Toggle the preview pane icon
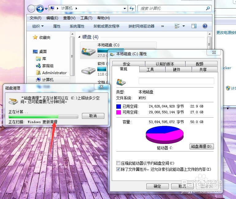This screenshot has height=199, width=236. point(194,26)
